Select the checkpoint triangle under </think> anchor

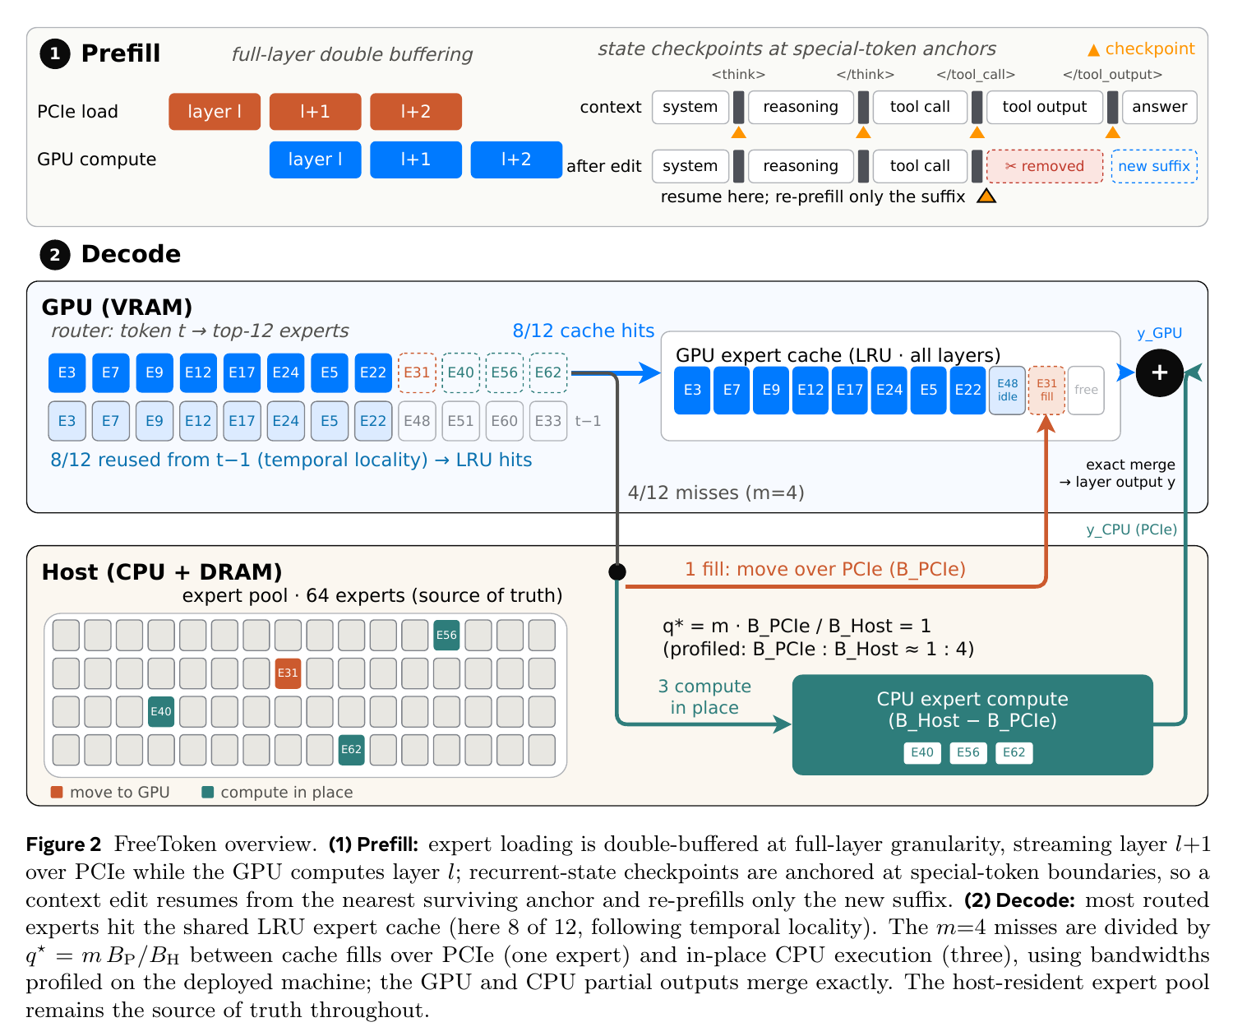click(863, 132)
